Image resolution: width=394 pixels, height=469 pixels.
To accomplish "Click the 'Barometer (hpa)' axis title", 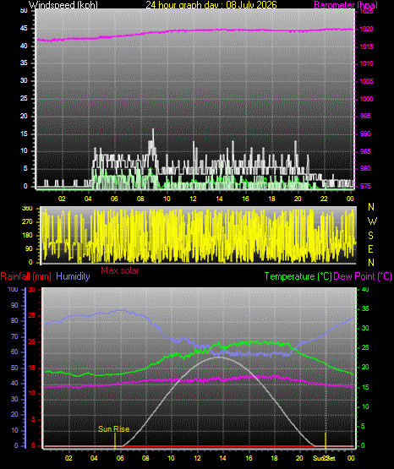I will point(346,5).
